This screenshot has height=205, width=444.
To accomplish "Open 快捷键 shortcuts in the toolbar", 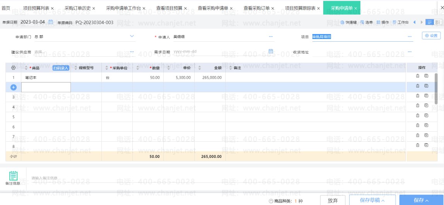I will [348, 22].
